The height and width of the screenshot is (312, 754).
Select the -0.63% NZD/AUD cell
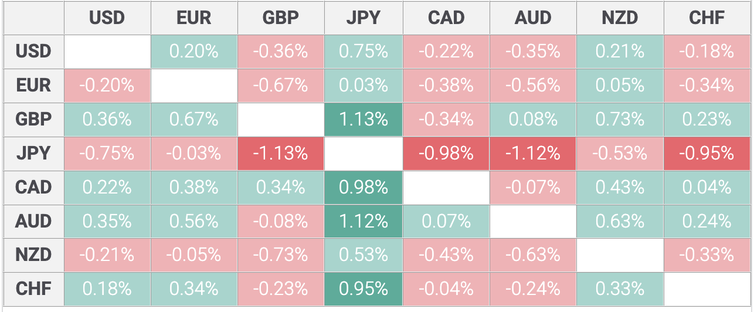tap(533, 255)
